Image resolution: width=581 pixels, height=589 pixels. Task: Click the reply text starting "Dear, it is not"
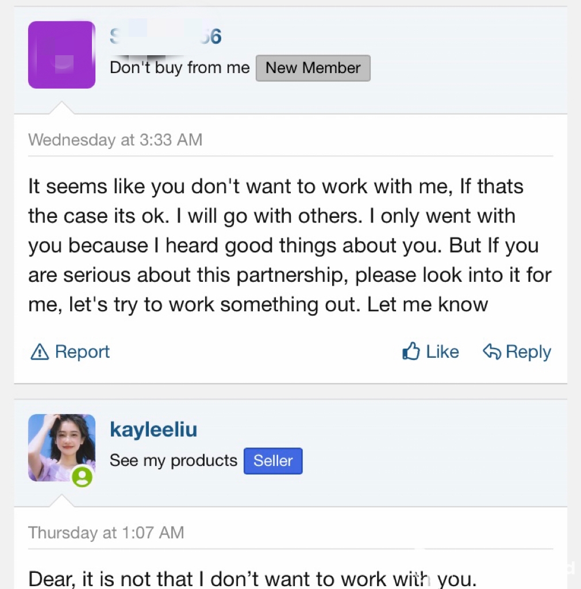pyautogui.click(x=252, y=579)
